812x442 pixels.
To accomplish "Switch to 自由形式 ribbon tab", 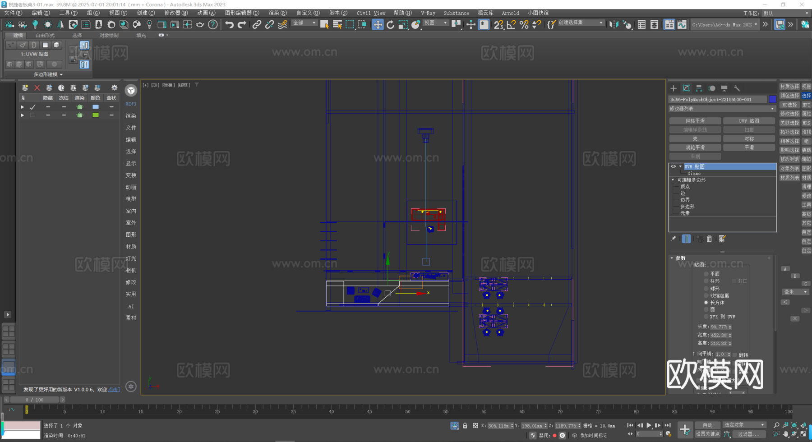I will pos(45,35).
